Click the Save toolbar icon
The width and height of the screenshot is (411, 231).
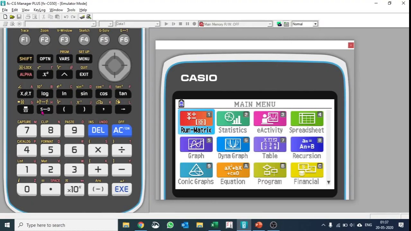(x=19, y=17)
